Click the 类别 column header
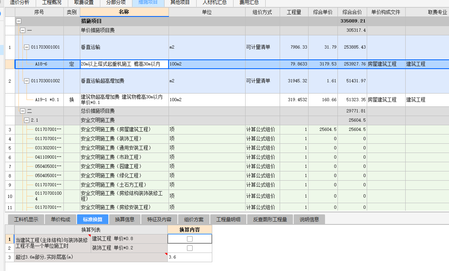 (71, 12)
